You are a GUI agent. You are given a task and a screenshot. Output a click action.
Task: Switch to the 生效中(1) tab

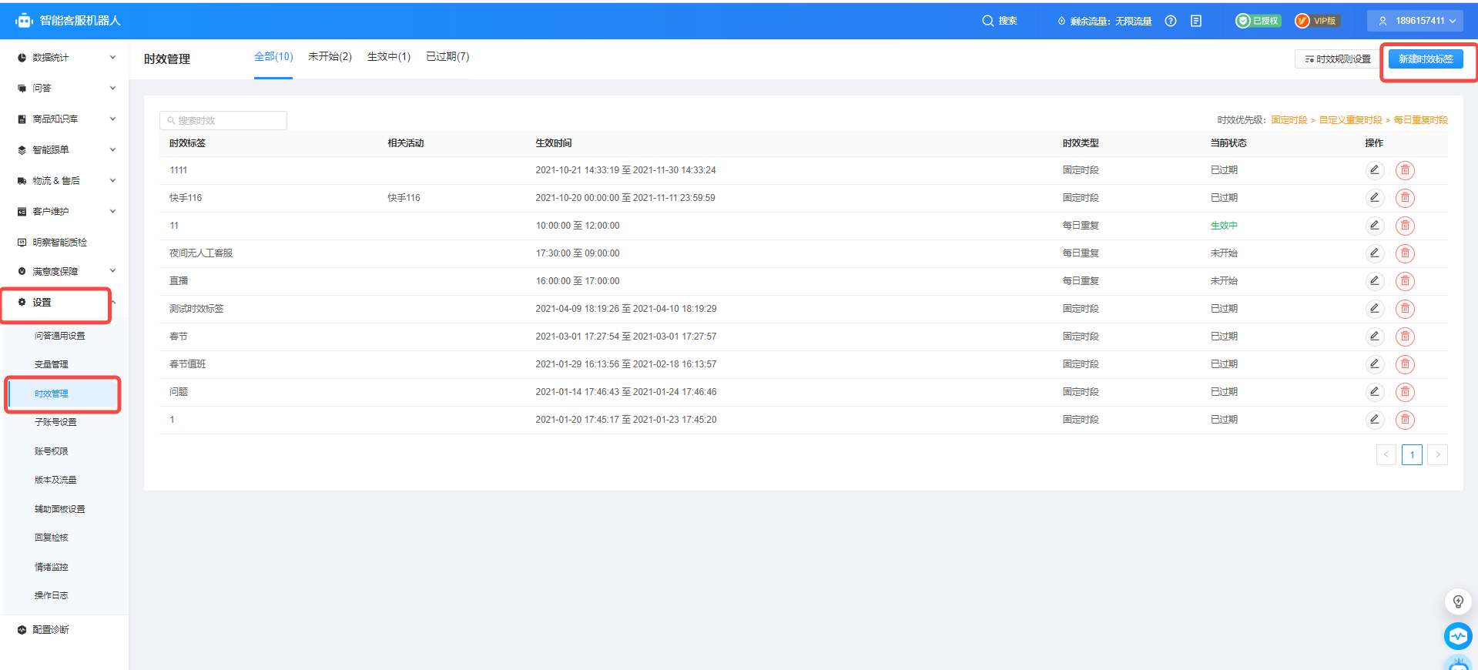click(389, 57)
